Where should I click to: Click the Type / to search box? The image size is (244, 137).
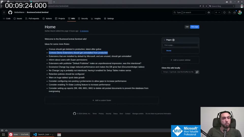click(189, 12)
